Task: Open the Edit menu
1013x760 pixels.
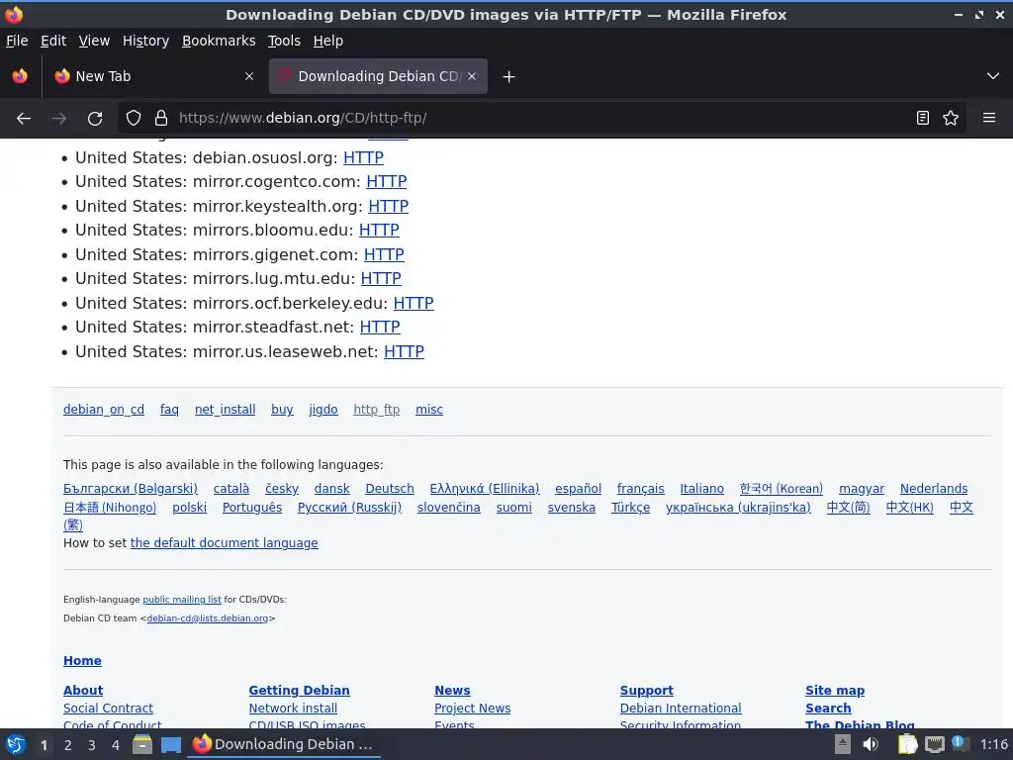Action: coord(53,41)
